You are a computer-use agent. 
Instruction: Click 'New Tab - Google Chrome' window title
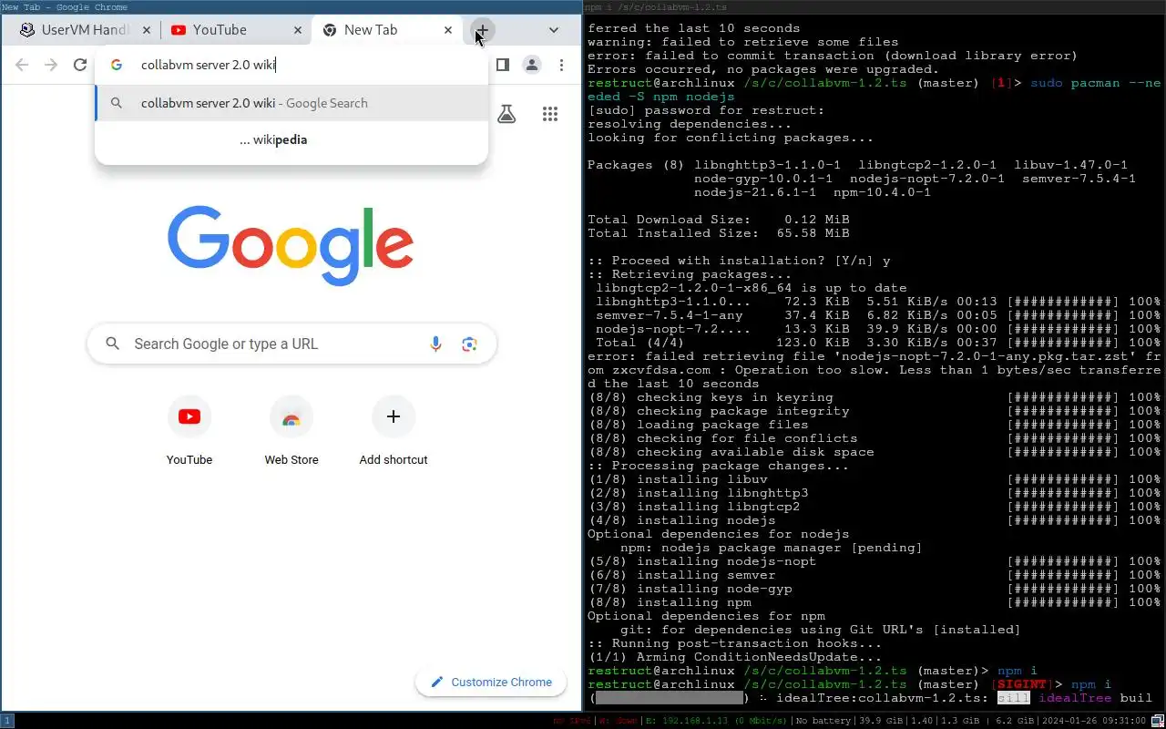[65, 6]
